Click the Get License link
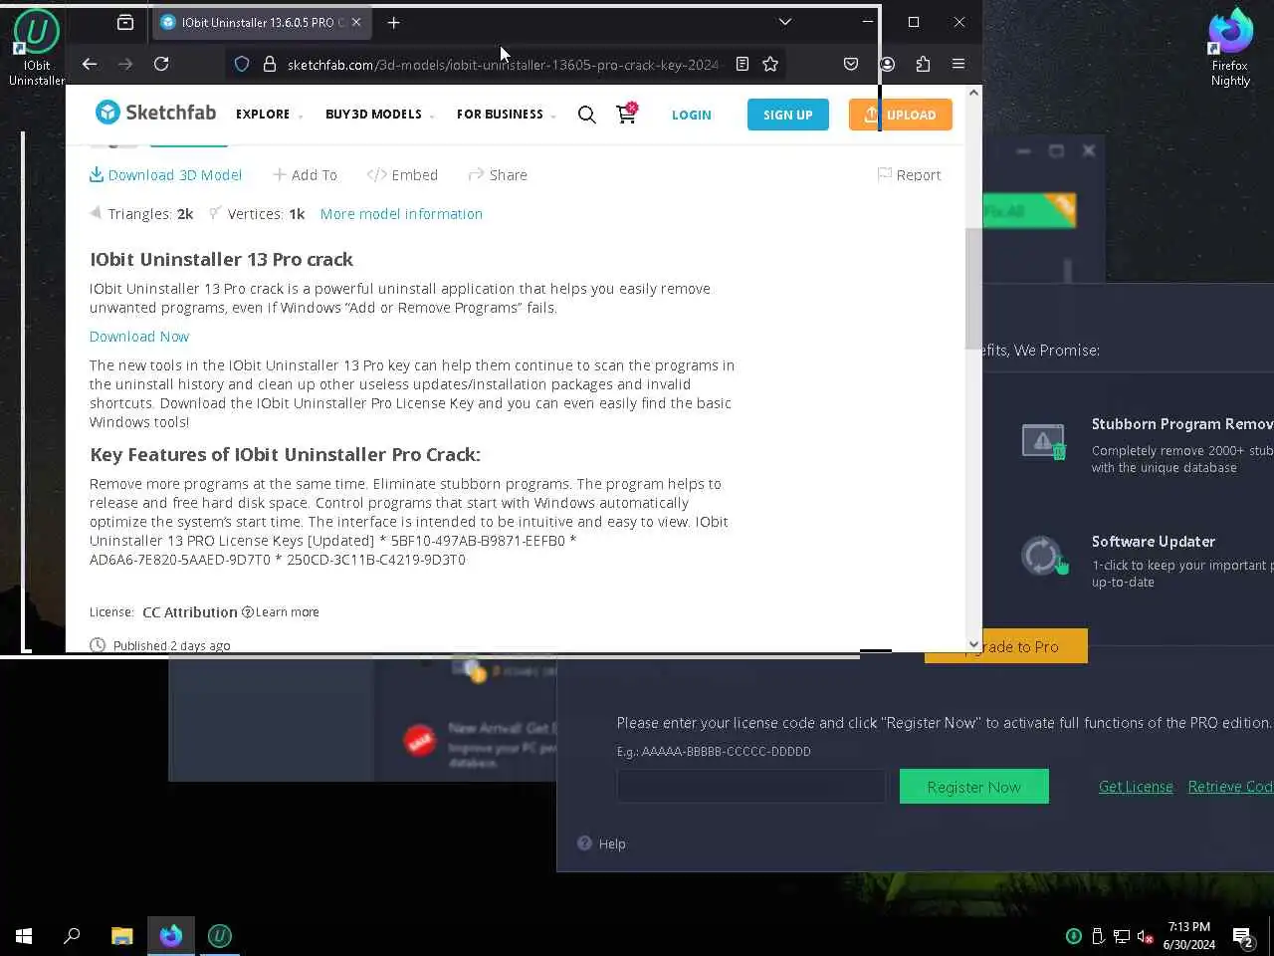This screenshot has height=956, width=1274. (1136, 787)
